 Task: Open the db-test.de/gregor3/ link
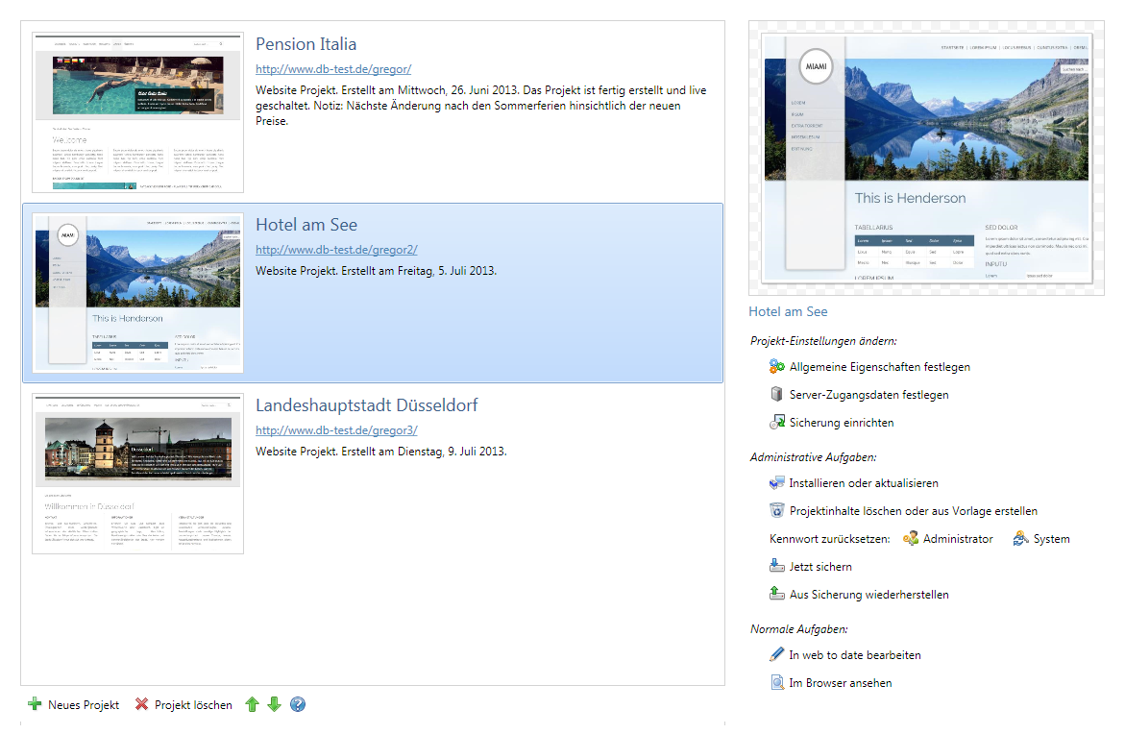tap(336, 430)
